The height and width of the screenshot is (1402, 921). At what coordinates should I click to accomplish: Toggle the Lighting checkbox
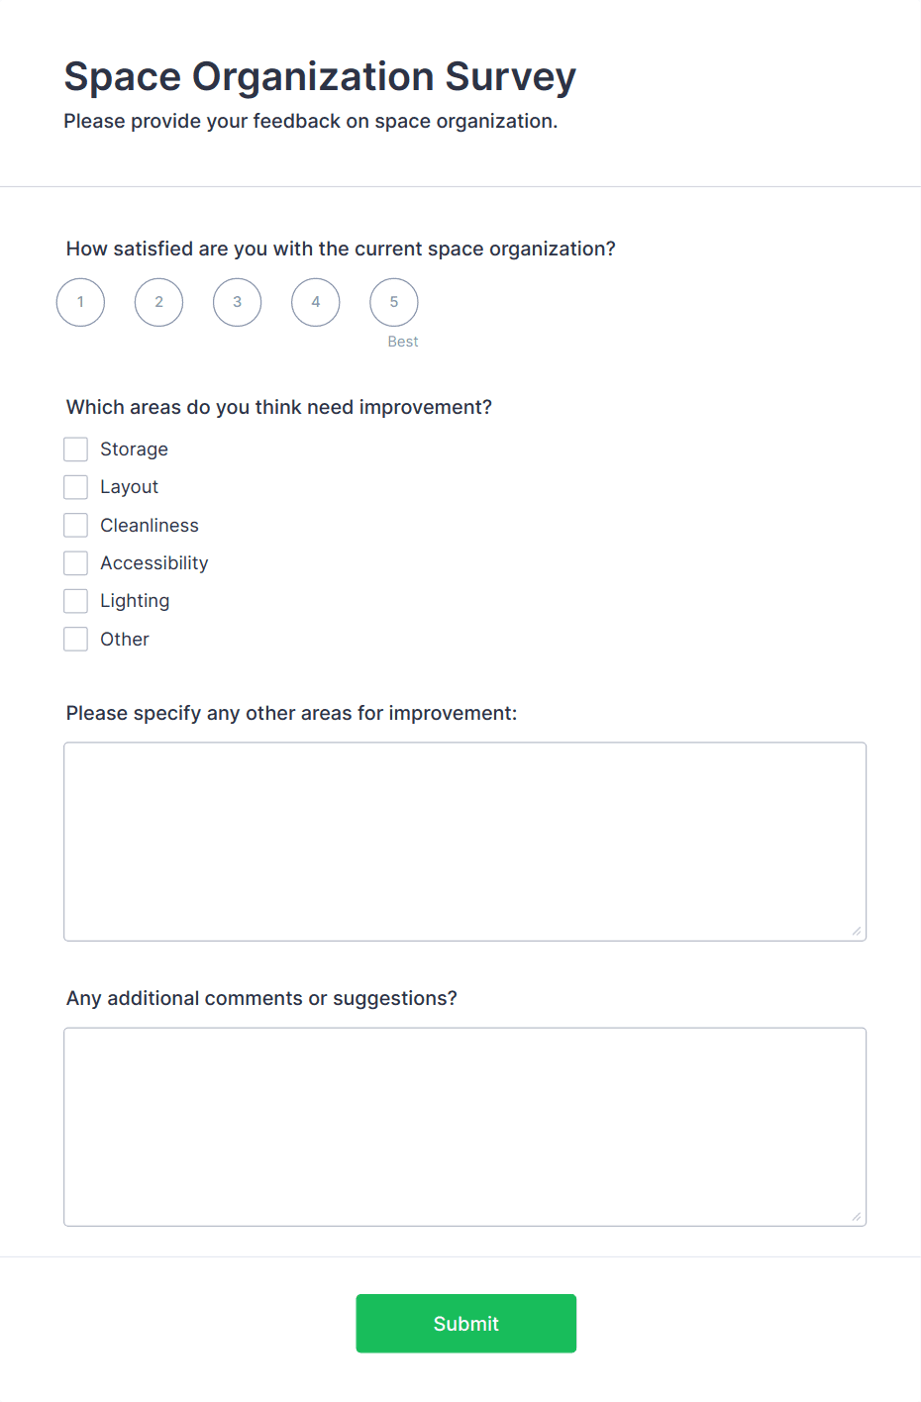tap(75, 601)
